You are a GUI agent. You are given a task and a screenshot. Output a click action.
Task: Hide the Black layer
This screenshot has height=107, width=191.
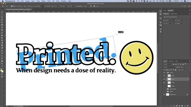point(164,75)
